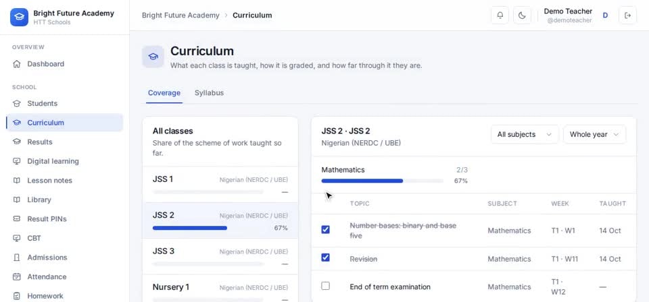Select JSS 2 class row
Image resolution: width=649 pixels, height=302 pixels.
[x=220, y=220]
